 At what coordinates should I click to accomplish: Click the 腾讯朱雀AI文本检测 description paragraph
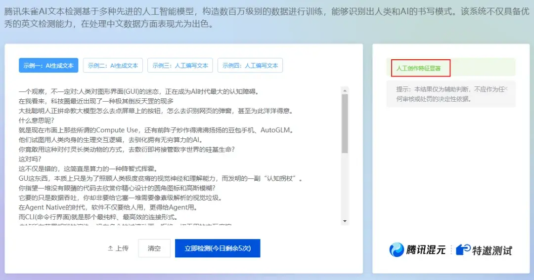point(267,18)
